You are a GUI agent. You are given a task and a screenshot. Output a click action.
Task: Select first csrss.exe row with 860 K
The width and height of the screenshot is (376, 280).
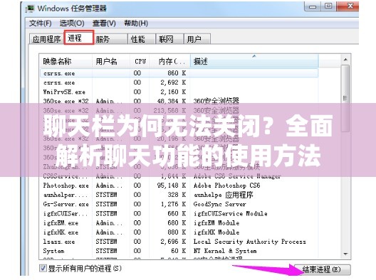coord(179,73)
